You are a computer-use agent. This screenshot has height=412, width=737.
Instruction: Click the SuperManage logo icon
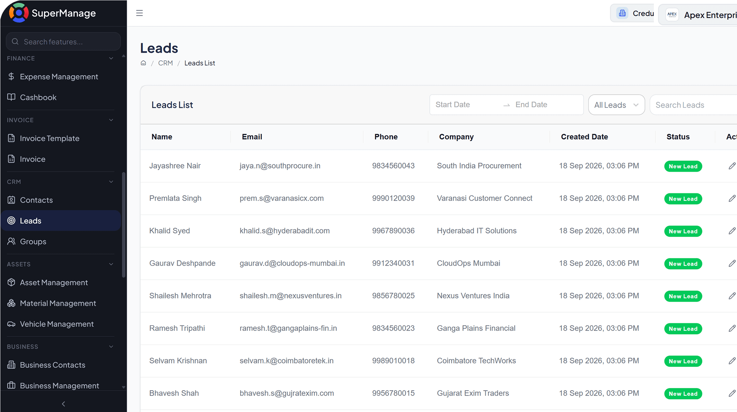[18, 13]
